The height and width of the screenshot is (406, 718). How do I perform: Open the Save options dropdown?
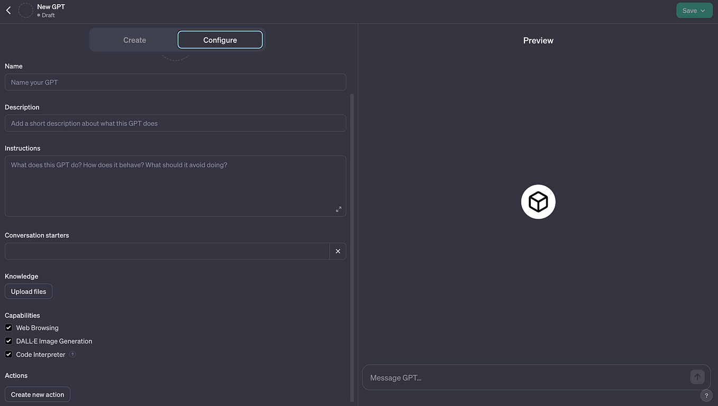pos(703,10)
